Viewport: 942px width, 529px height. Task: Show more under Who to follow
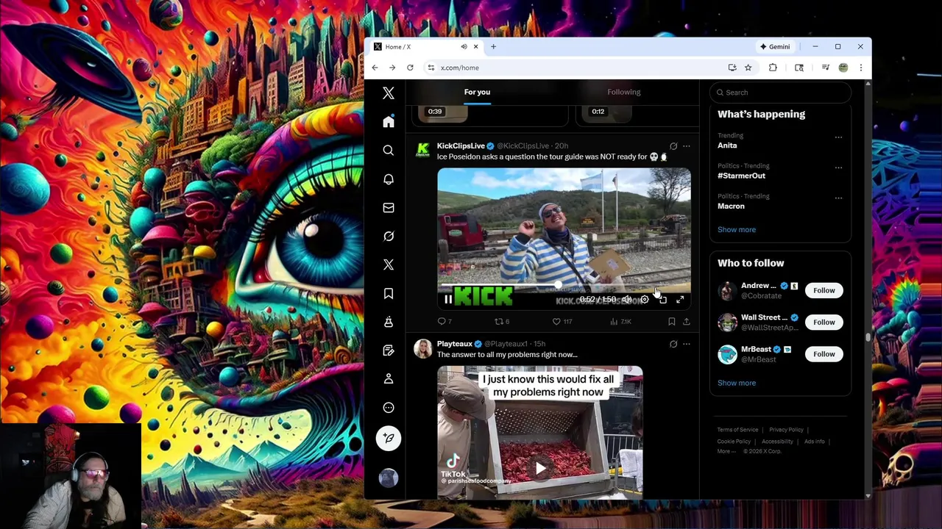(x=737, y=383)
